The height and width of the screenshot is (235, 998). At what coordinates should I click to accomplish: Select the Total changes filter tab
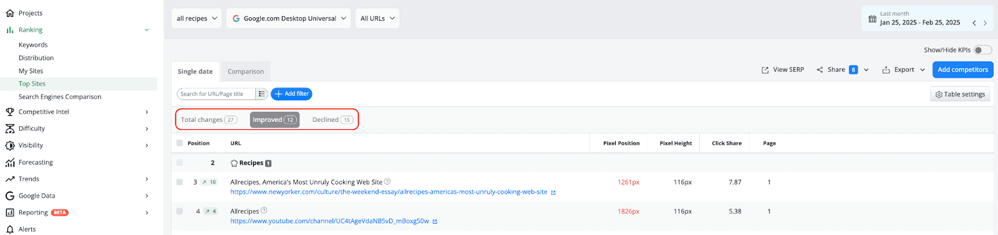click(209, 119)
